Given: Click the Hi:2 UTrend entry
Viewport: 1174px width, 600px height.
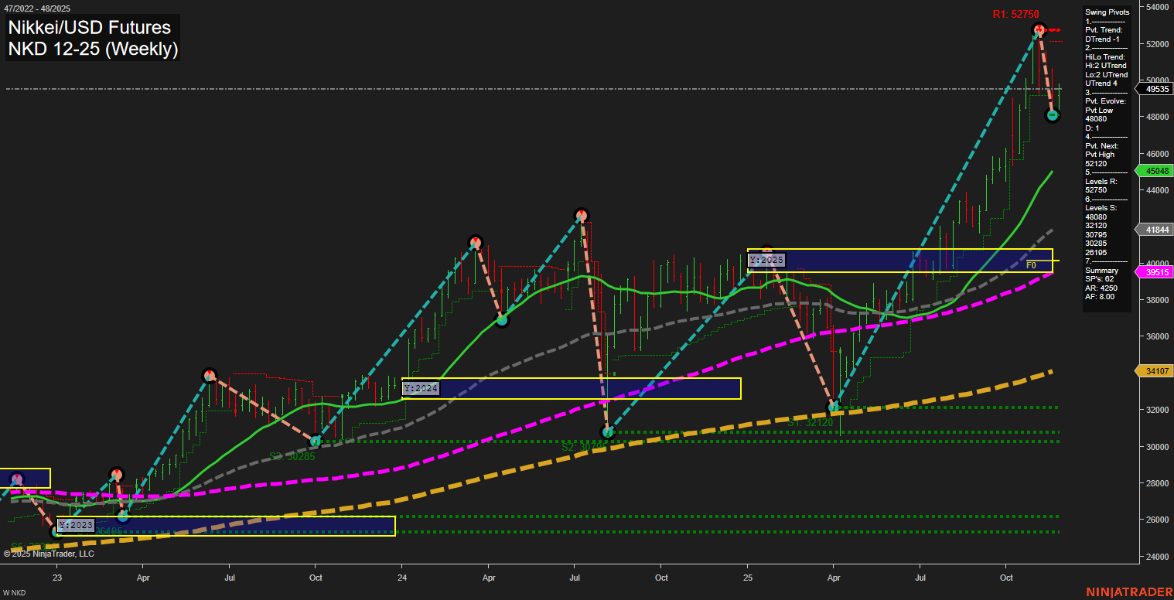Looking at the screenshot, I should pyautogui.click(x=1106, y=66).
